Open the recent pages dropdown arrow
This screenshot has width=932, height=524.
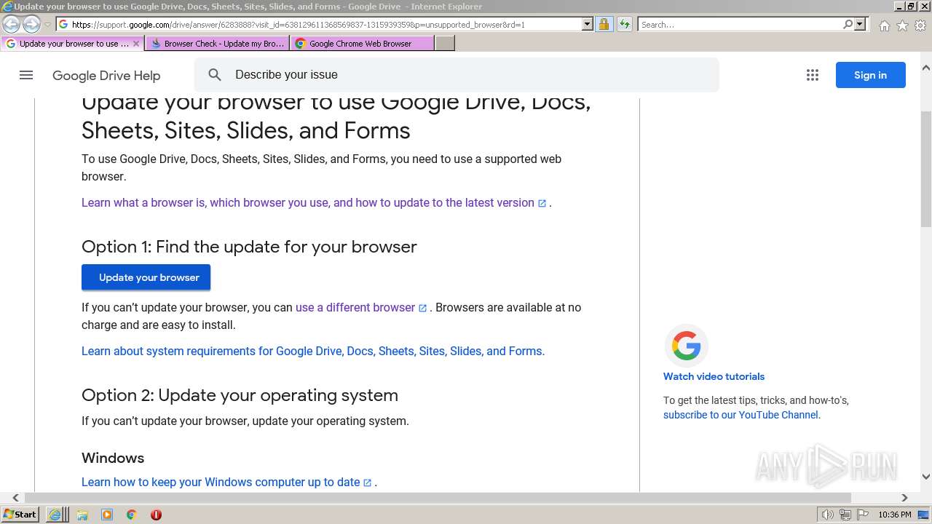pyautogui.click(x=47, y=24)
